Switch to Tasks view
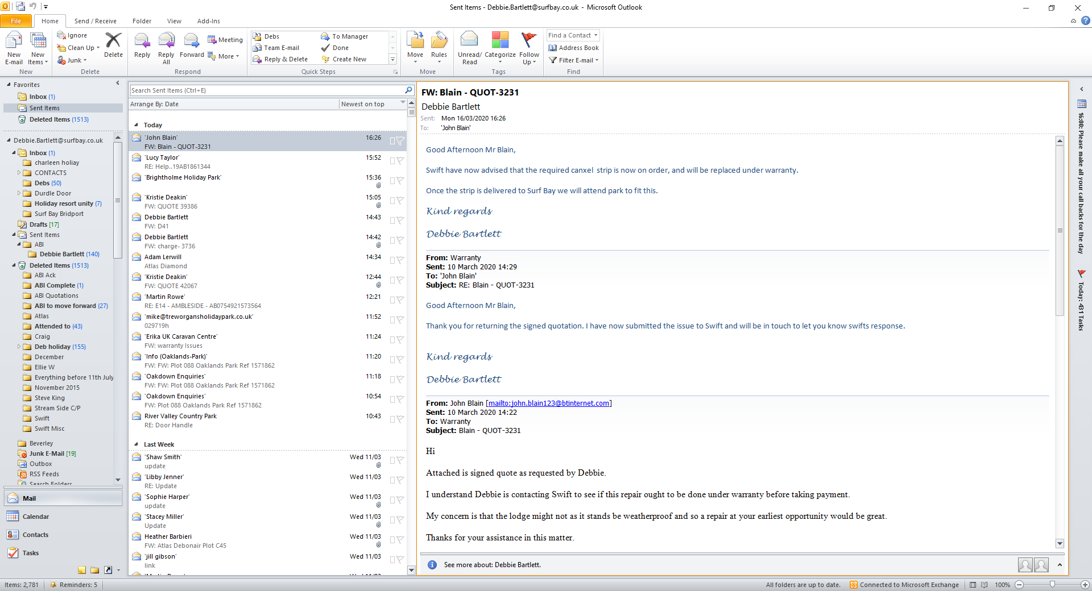This screenshot has width=1092, height=591. (x=63, y=553)
